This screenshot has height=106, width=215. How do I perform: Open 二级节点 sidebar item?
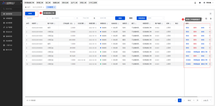coord(11,45)
